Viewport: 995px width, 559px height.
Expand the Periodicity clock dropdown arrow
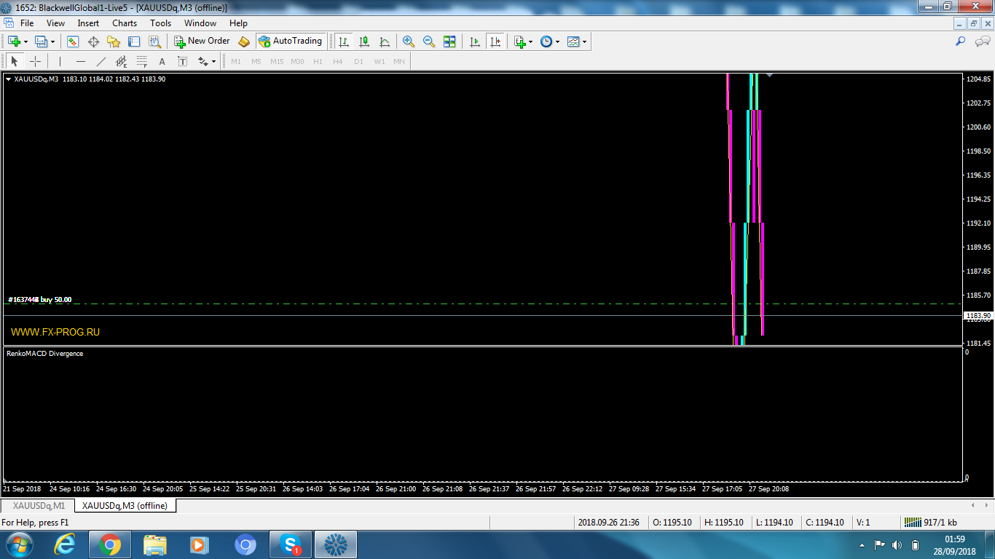tap(558, 41)
